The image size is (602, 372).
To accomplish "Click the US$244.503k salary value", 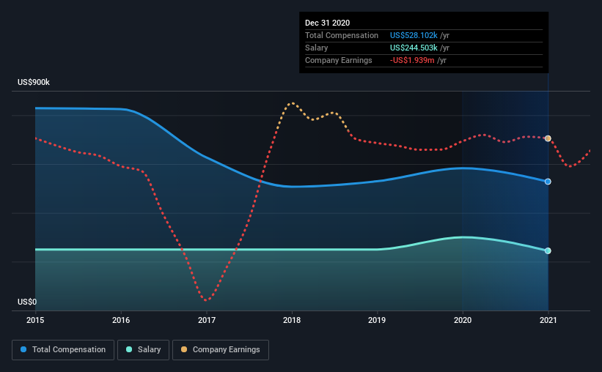I will (x=414, y=48).
